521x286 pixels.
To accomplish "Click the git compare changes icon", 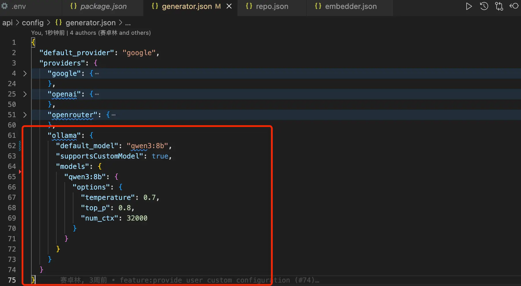I will click(x=499, y=6).
